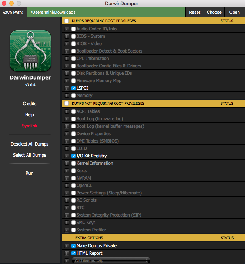Open info for Bootloader Config Files & Drivers
The width and height of the screenshot is (245, 264).
coord(67,66)
